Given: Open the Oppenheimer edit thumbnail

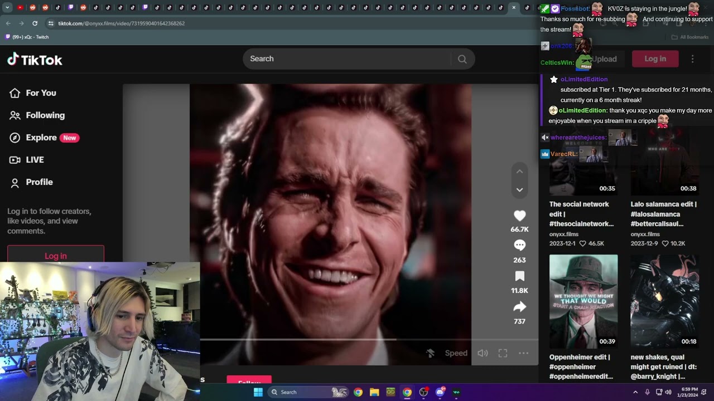Looking at the screenshot, I should (583, 301).
